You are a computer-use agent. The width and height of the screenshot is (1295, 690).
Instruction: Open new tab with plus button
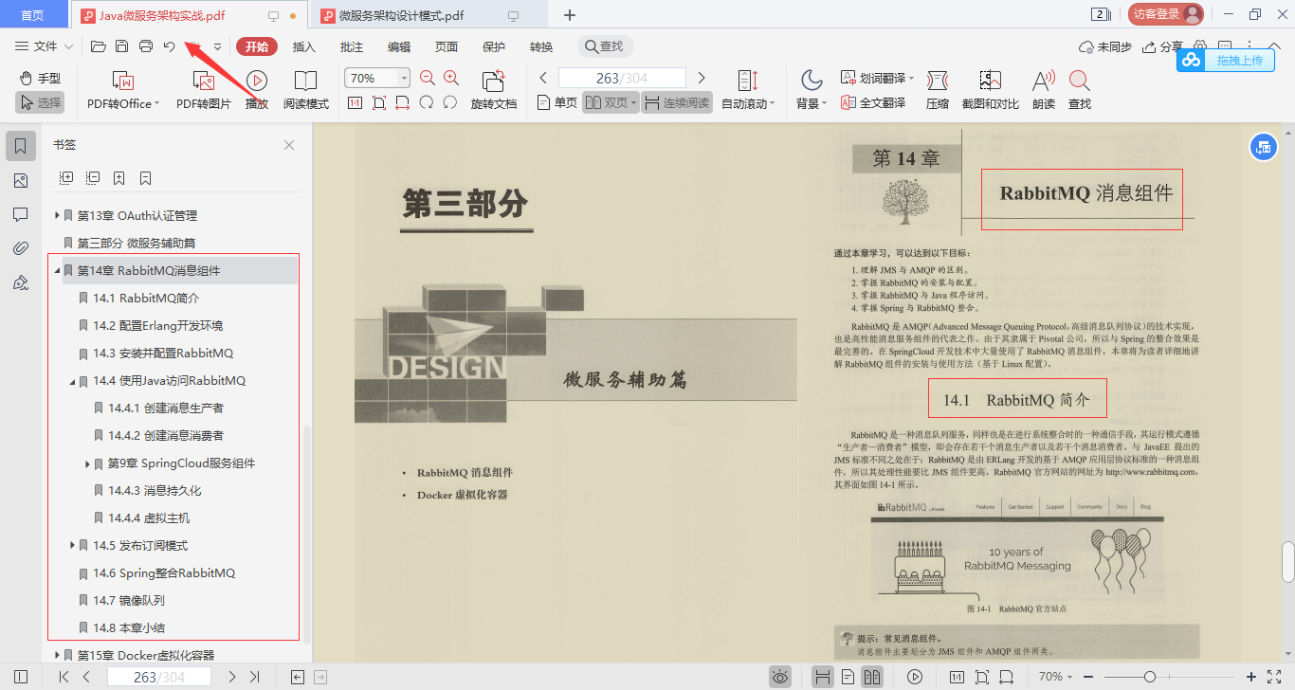click(x=570, y=15)
